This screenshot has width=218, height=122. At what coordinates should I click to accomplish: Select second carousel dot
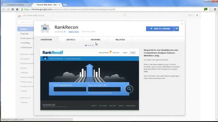(x=88, y=45)
